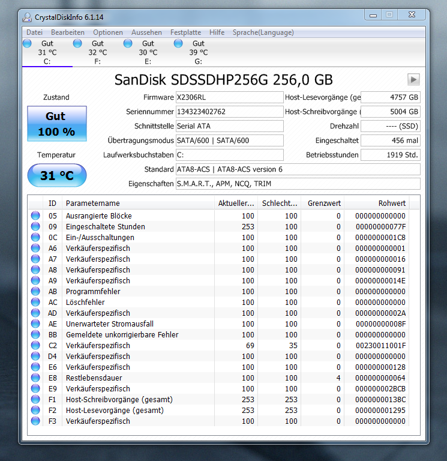
Task: Click status icon of Host-Schreibvorgänge (gesamt) row
Action: click(35, 400)
